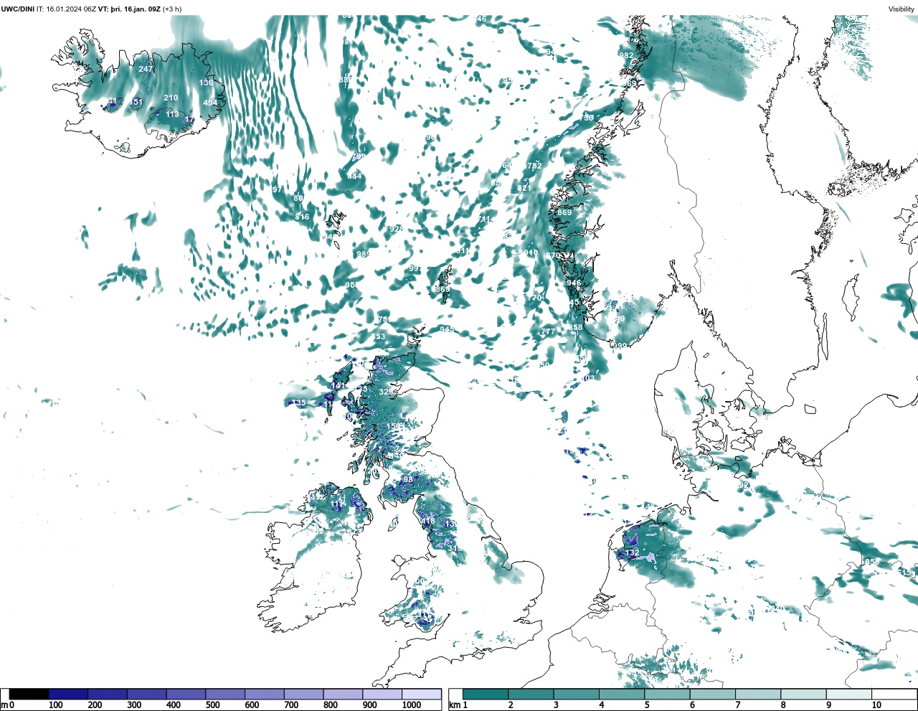Screen dimensions: 918x711
Task: Click the "884" value in the North Atlantic
Action: coord(355,176)
